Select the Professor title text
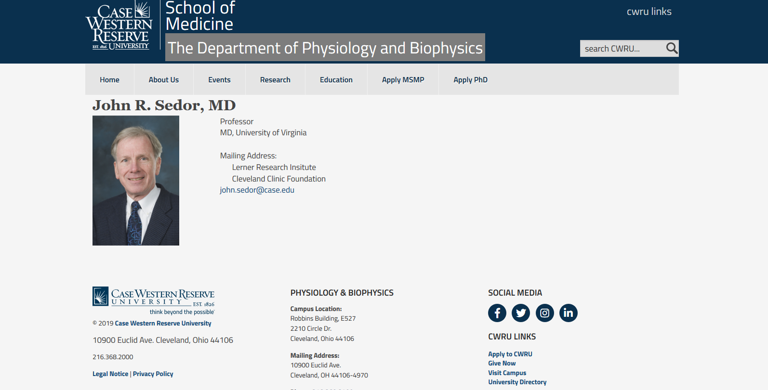Viewport: 768px width, 390px height. tap(237, 121)
